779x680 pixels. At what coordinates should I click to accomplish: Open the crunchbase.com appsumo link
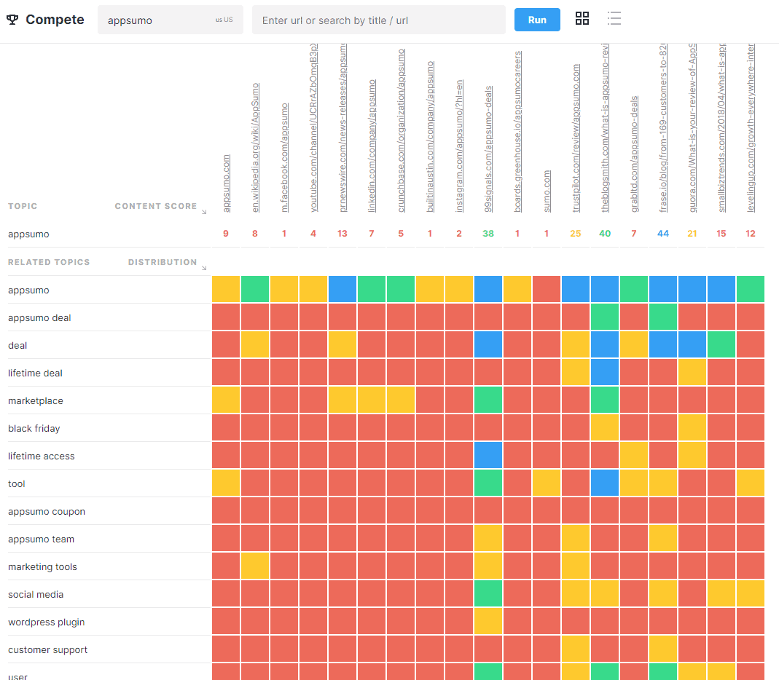click(x=402, y=130)
